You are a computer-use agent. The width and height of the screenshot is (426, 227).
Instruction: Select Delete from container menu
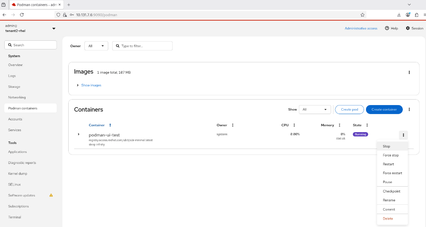[392, 219]
